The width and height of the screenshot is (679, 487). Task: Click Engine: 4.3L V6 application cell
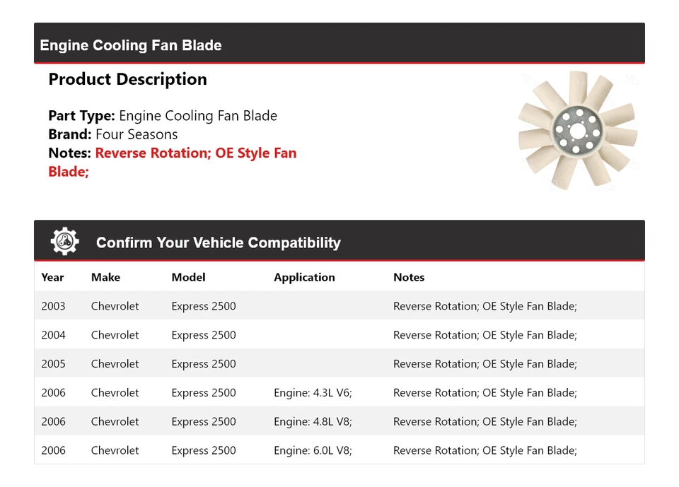pyautogui.click(x=313, y=393)
